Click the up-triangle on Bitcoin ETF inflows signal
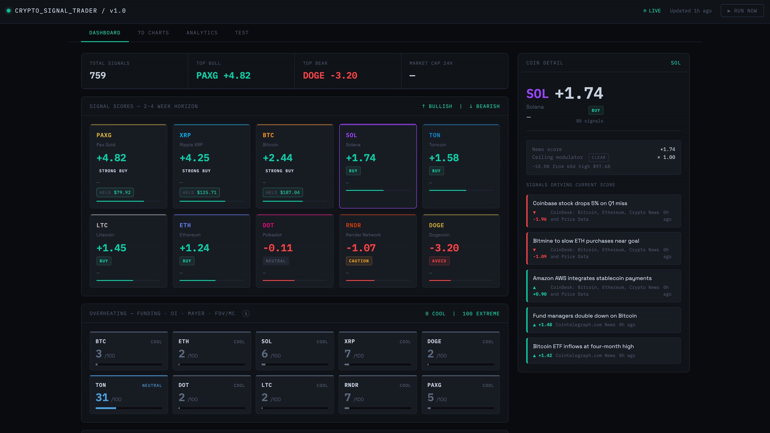770x433 pixels. [535, 356]
